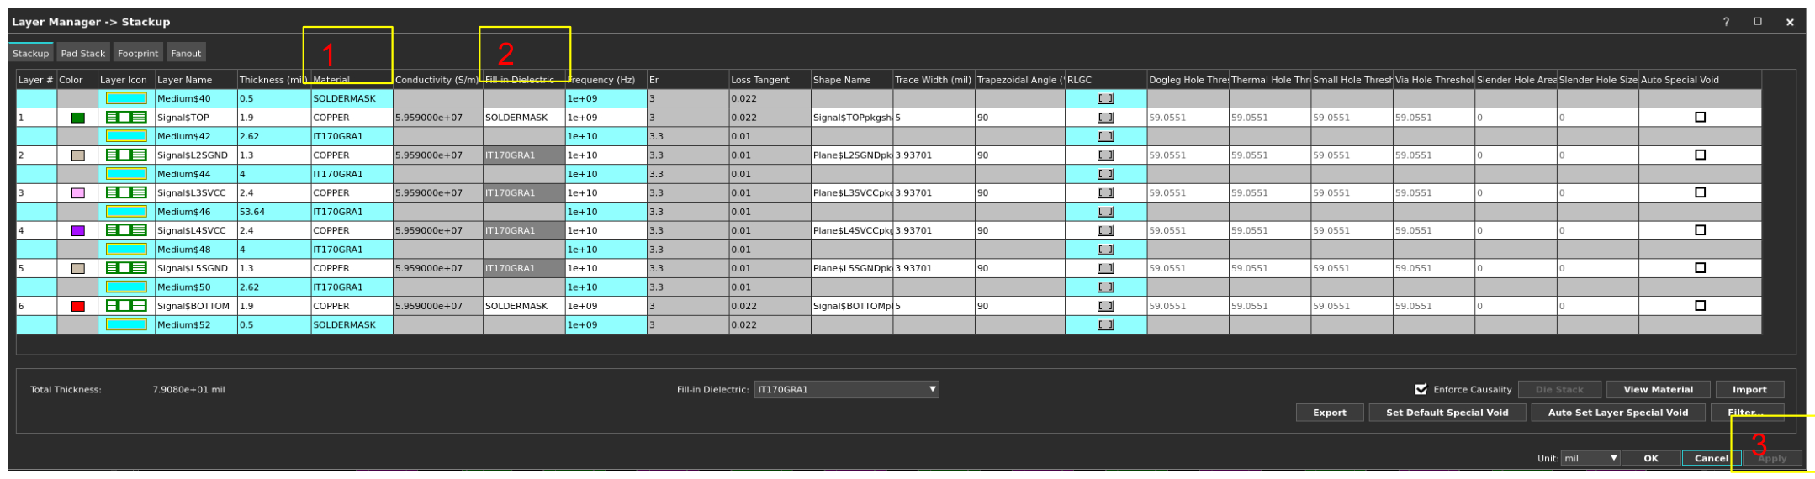Open RLGC icon for Signal$L4SVCC row
Image resolution: width=1815 pixels, height=479 pixels.
1106,230
